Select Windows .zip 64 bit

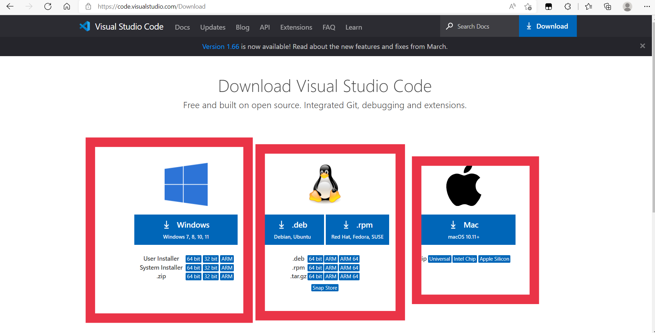(193, 277)
